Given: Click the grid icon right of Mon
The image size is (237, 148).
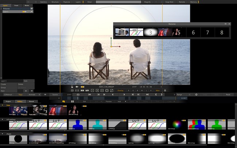Looking at the screenshot, I should point(165,90).
